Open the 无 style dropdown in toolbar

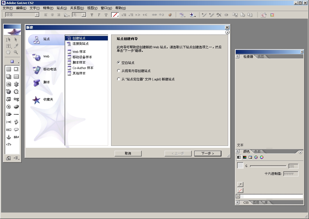[84, 15]
